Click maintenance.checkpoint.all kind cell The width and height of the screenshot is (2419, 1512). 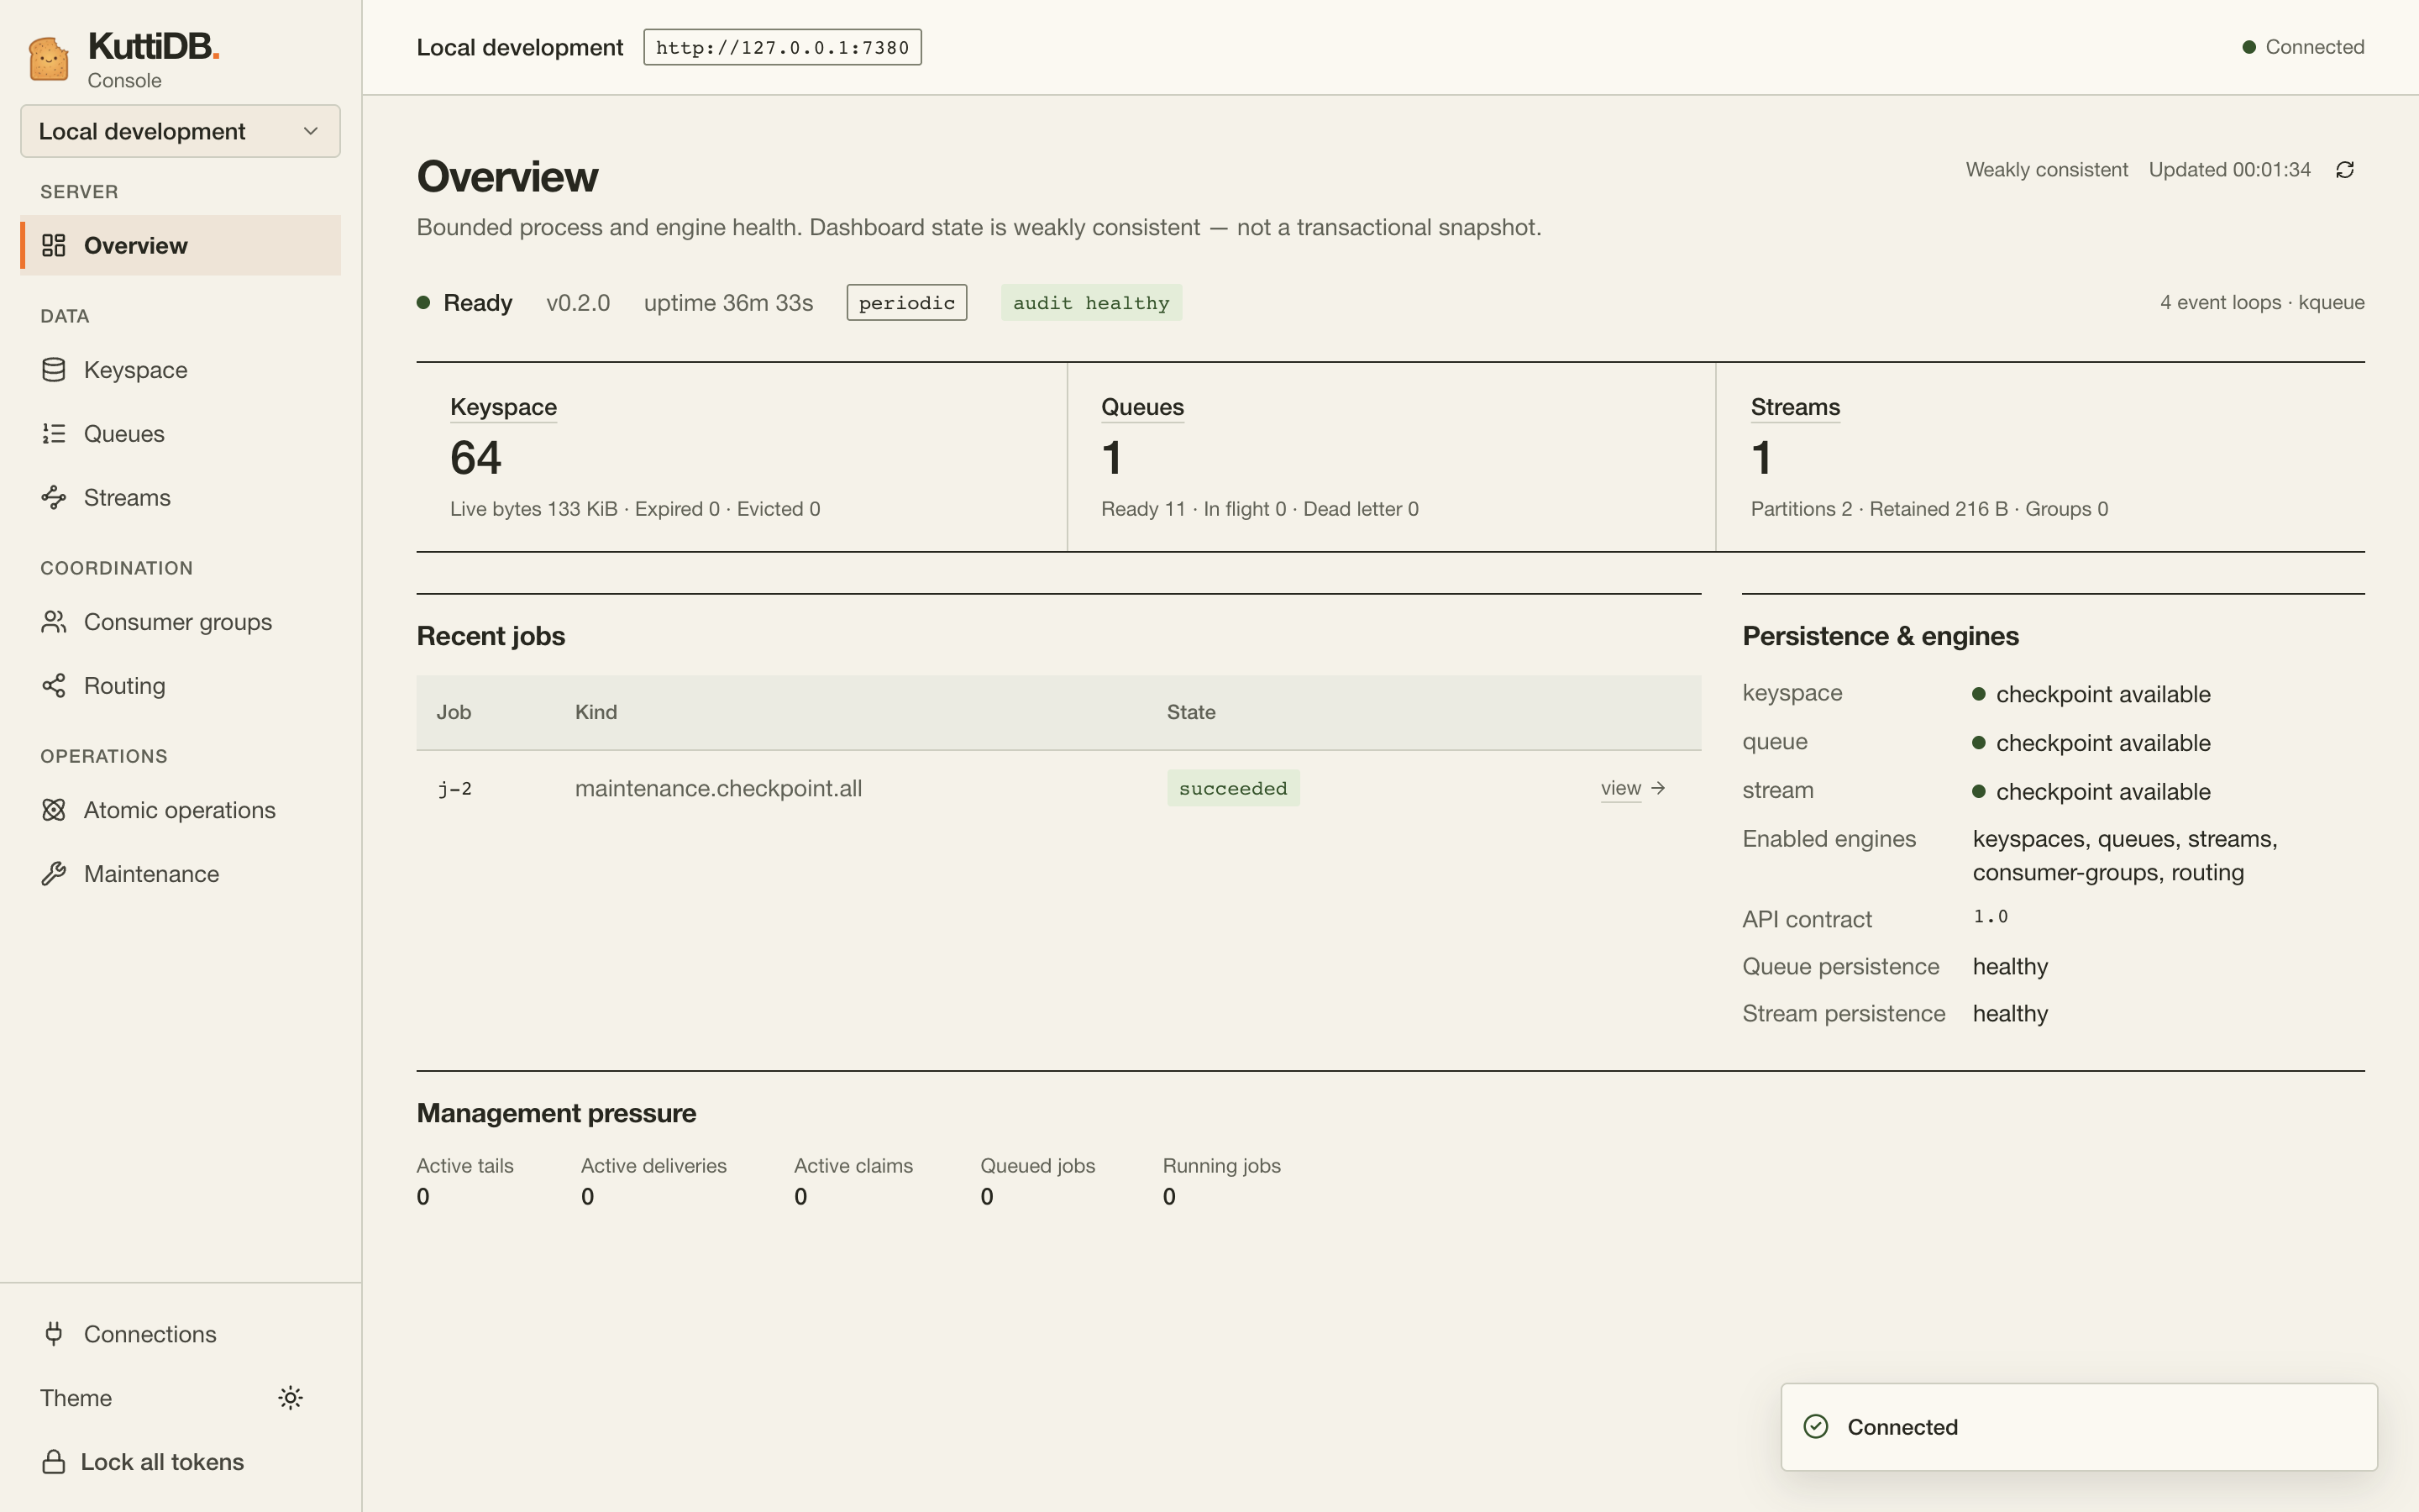719,788
